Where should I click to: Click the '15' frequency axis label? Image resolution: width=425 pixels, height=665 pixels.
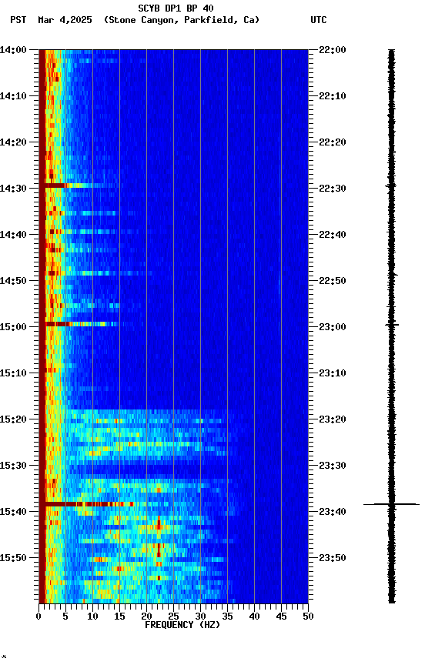[x=119, y=617]
